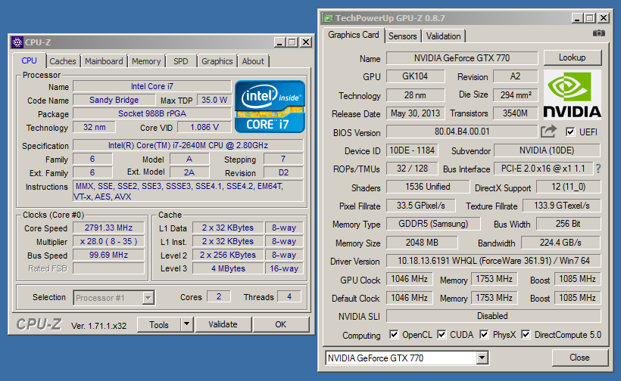
Task: Toggle the CUDA checkbox
Action: pos(442,334)
